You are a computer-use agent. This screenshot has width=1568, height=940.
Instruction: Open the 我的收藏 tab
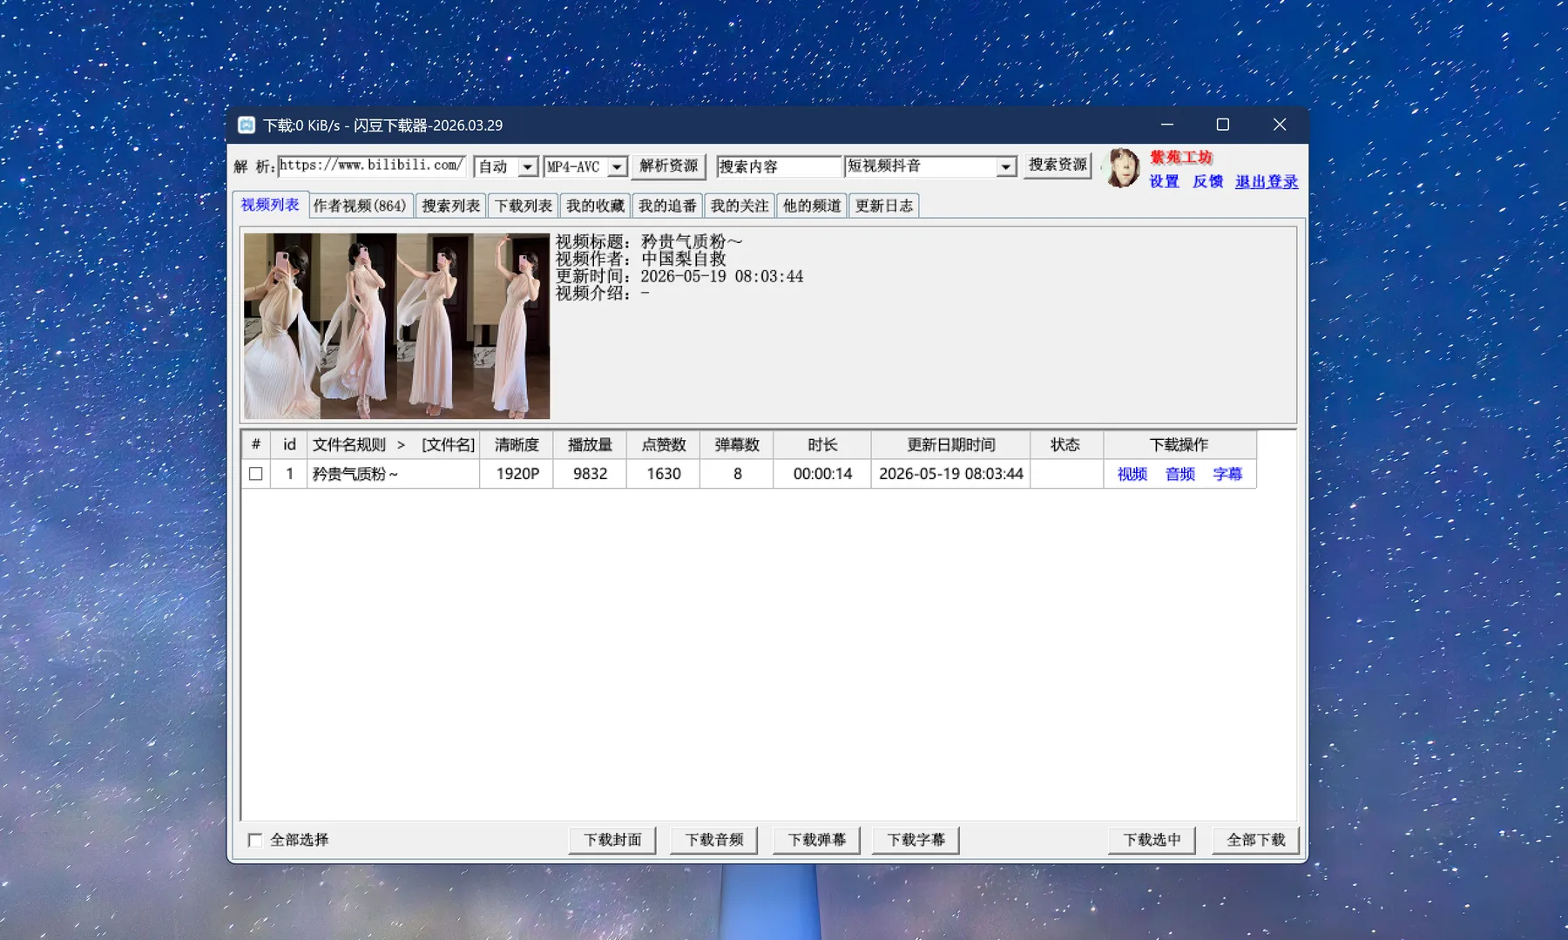click(596, 206)
